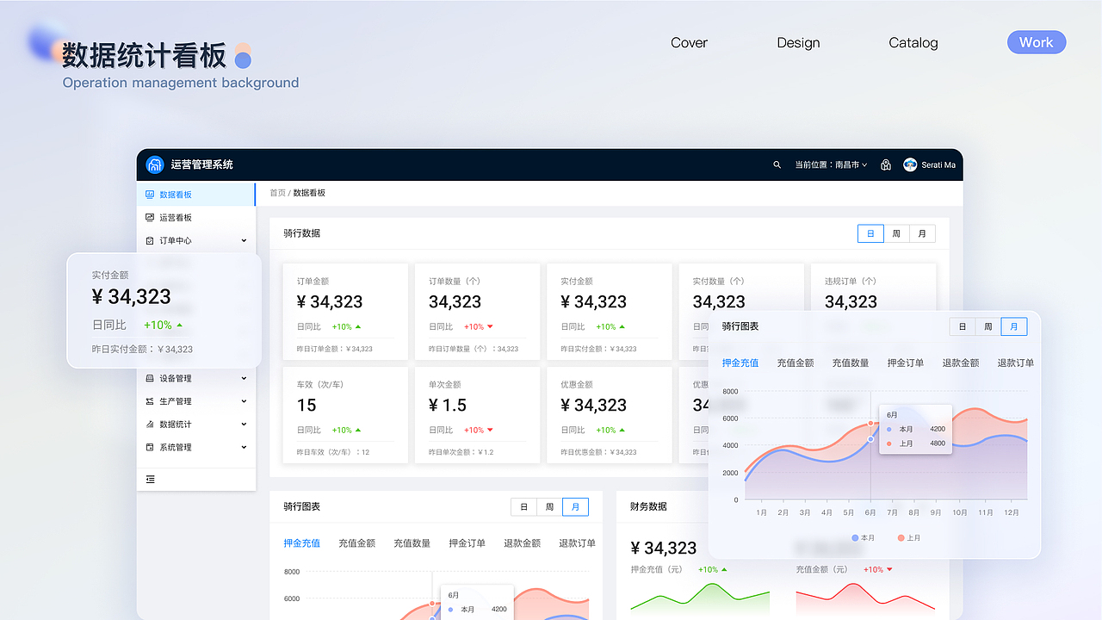Click the 系统管理 sidebar icon
1102x620 pixels.
point(150,448)
